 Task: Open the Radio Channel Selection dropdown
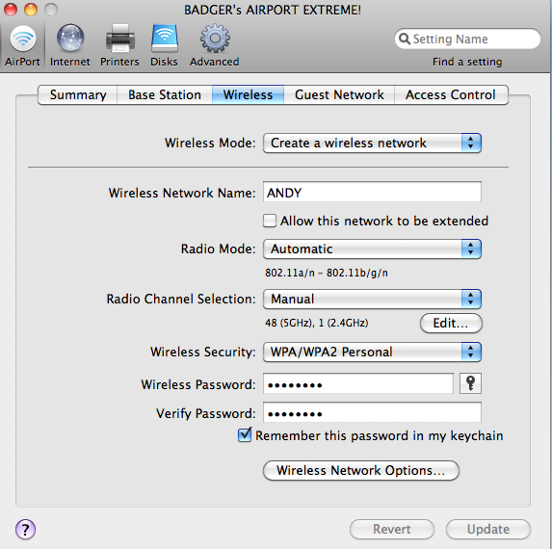[x=372, y=299]
